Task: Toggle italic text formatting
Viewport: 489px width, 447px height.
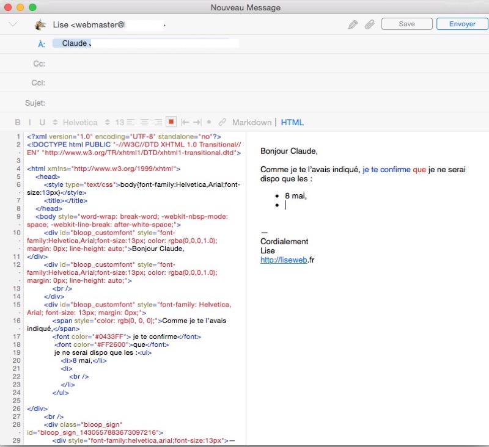Action: [31, 122]
